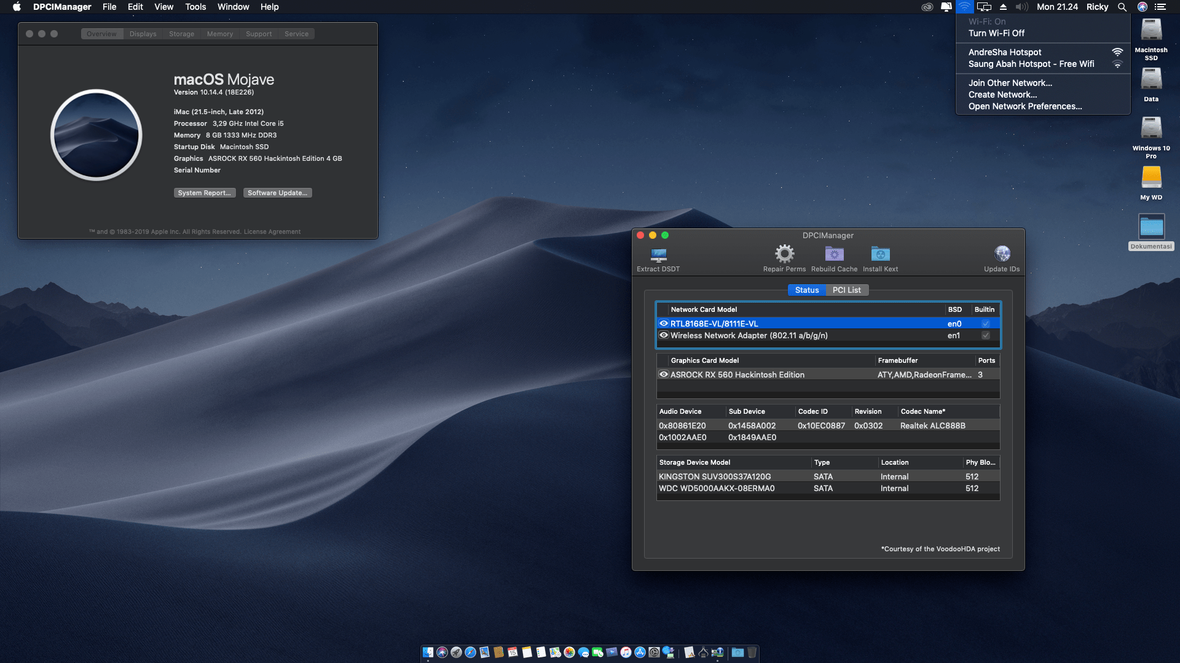The image size is (1180, 663).
Task: Click the volume speaker menu bar icon
Action: [1021, 7]
